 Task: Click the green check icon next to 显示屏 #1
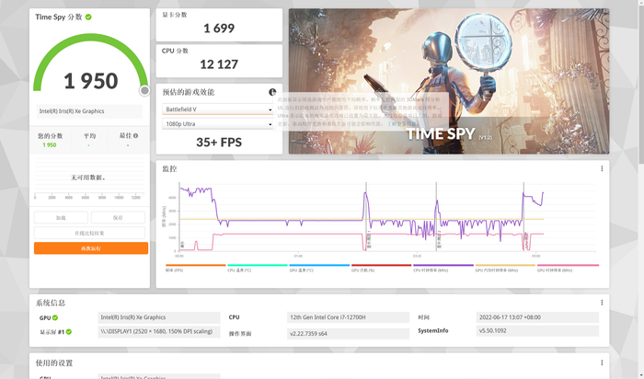click(69, 332)
